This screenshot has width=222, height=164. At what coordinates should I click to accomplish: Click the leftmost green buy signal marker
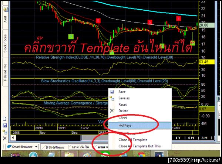71,37
